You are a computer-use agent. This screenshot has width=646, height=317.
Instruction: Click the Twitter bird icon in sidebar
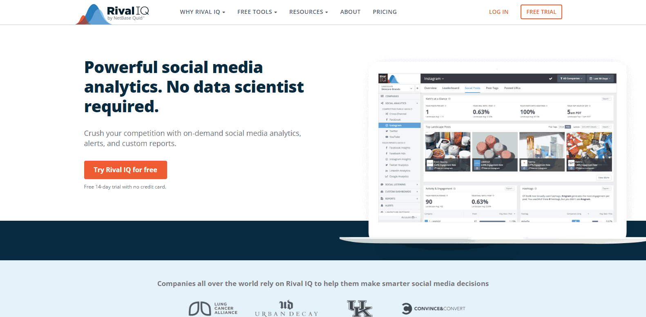click(387, 131)
